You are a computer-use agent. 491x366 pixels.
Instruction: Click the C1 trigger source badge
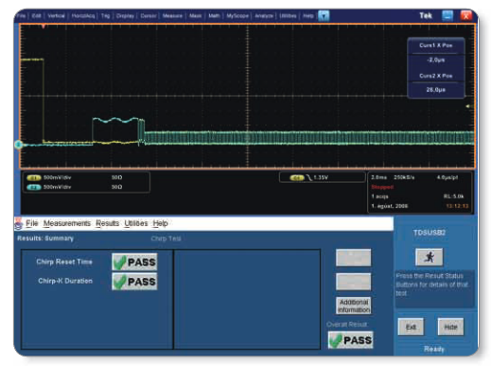[x=297, y=178]
